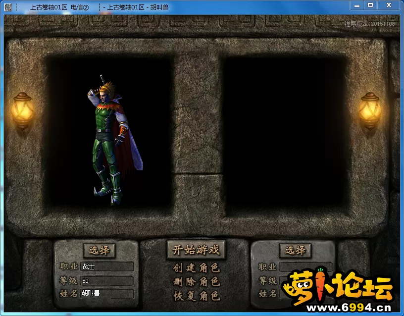Maximize the game window

click(370, 5)
